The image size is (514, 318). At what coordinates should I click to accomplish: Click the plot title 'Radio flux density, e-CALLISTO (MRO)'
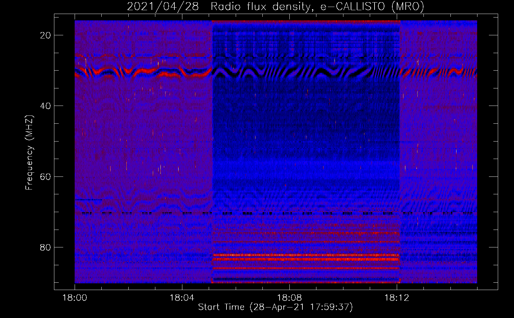point(317,6)
